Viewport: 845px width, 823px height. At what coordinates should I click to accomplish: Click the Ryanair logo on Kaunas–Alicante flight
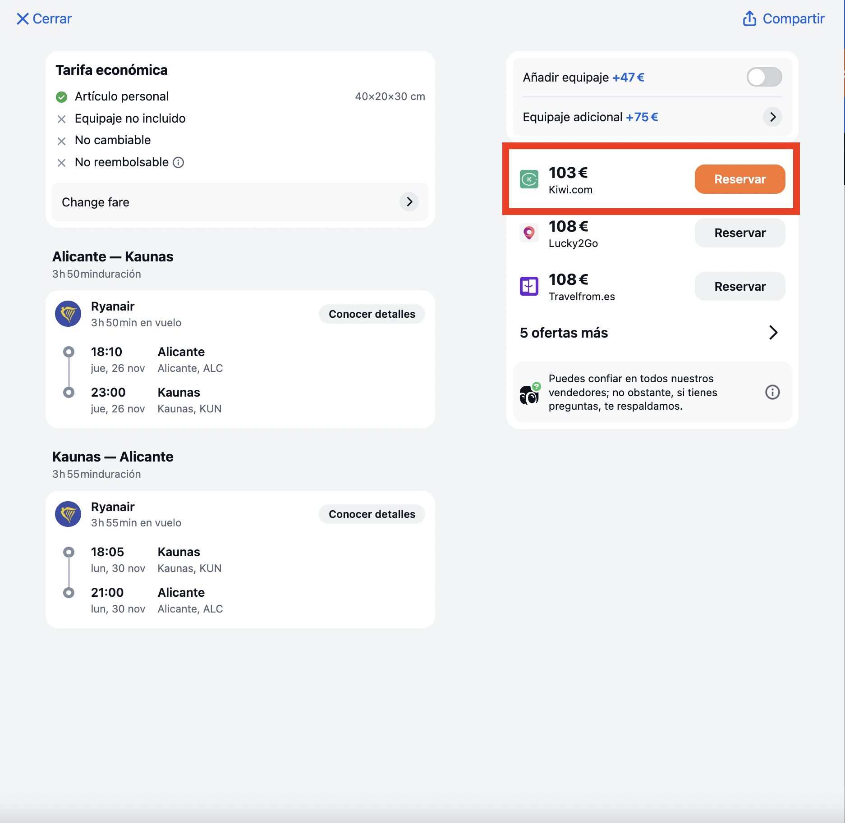click(x=68, y=514)
